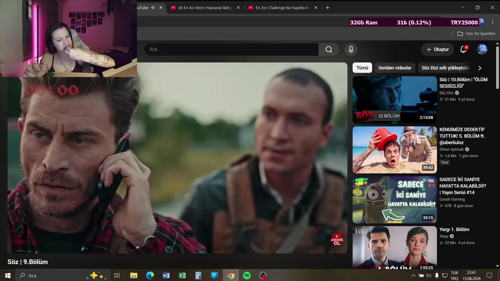Open the clock and calendar at 23:41
Screen dimensions: 500x281
[471, 276]
